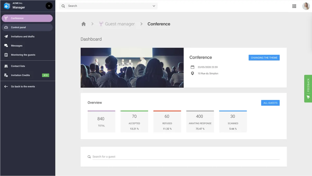Screen dimensions: 312x176
Task: Click the conference audience photo
Action: point(132,68)
